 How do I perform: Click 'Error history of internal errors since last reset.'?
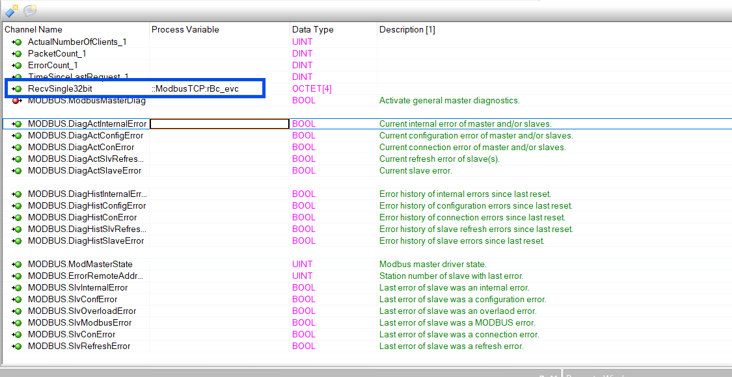(465, 194)
